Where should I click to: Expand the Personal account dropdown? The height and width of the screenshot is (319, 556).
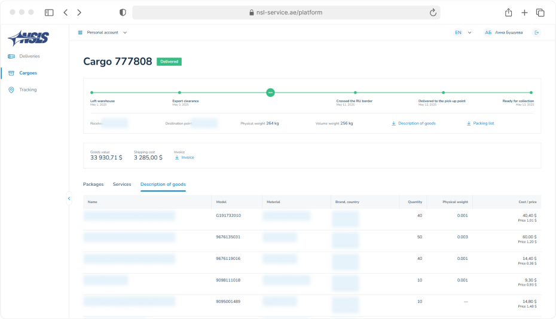(125, 33)
